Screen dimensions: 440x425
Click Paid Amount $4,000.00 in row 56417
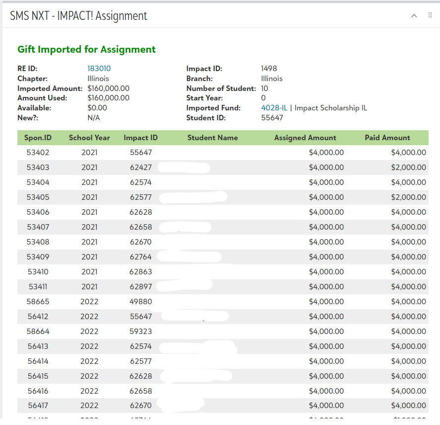pyautogui.click(x=409, y=406)
